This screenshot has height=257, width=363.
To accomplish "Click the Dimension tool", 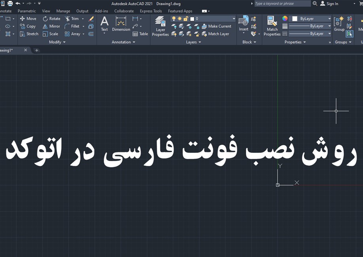I will pyautogui.click(x=121, y=24).
